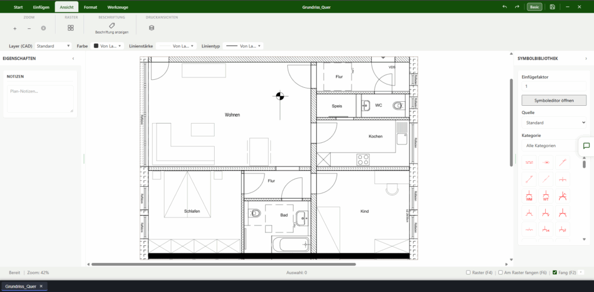Toggle the Raster grid icon in ribbon
The height and width of the screenshot is (292, 594).
point(71,28)
